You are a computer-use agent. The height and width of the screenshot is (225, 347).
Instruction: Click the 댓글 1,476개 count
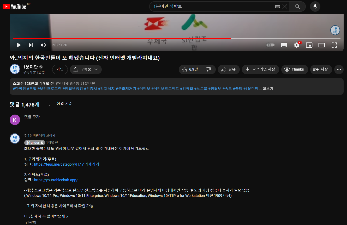pyautogui.click(x=25, y=104)
